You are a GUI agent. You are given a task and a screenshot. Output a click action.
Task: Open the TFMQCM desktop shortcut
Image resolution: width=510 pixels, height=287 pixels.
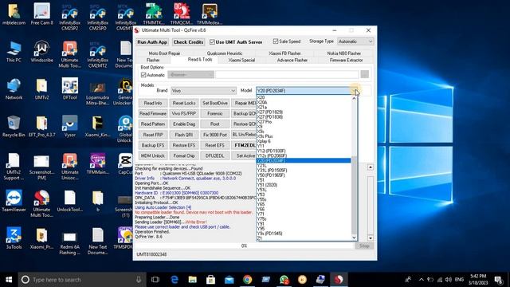pyautogui.click(x=182, y=14)
